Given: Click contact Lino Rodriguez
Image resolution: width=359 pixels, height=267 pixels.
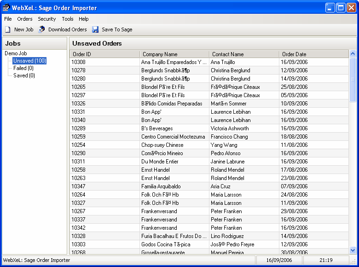Looking at the screenshot, I should tap(227, 236).
